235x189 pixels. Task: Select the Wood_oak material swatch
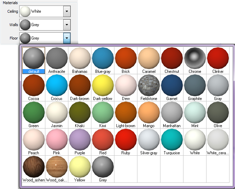[x=57, y=167]
